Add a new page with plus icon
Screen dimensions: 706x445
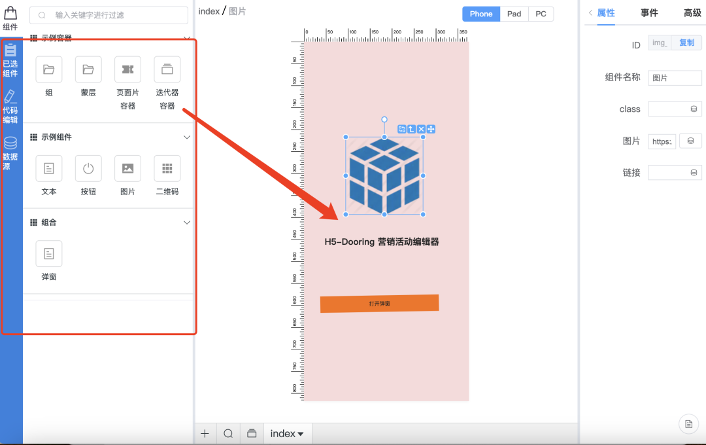point(205,434)
